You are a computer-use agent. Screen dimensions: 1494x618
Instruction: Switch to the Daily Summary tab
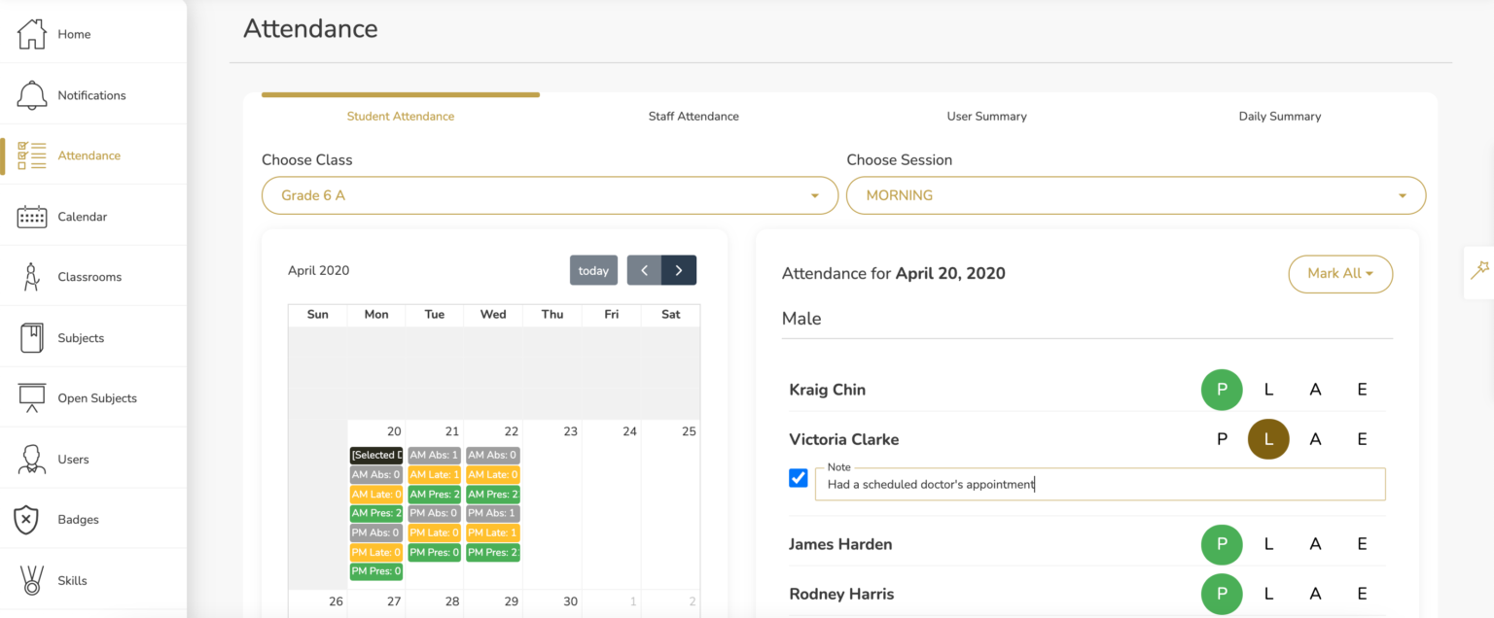(x=1279, y=117)
